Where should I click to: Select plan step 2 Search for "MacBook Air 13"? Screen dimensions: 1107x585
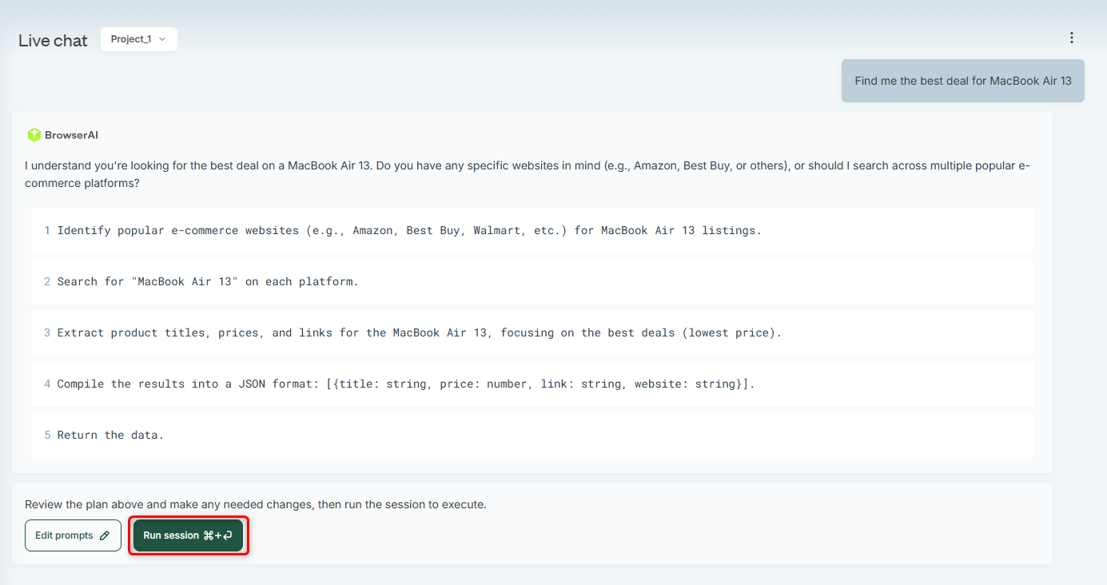(532, 281)
